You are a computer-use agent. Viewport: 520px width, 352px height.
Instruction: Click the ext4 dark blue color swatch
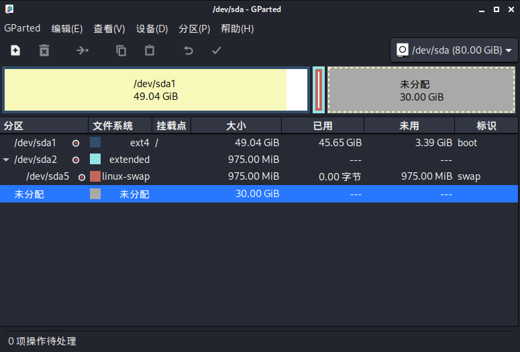(x=95, y=142)
